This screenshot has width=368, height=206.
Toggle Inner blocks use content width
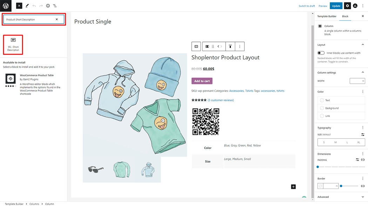pos(321,53)
